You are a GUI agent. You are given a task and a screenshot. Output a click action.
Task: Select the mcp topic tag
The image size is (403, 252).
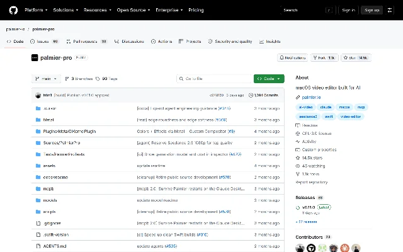click(361, 107)
